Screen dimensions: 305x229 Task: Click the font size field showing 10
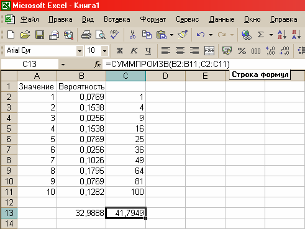[93, 51]
